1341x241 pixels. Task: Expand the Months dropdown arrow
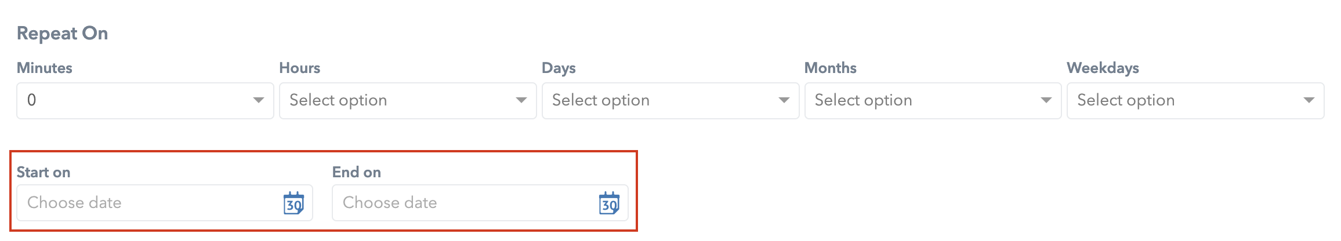[1046, 100]
